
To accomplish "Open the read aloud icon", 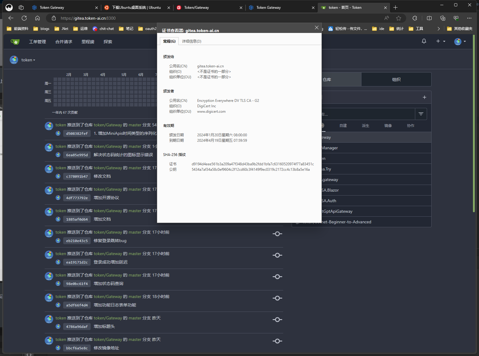I will click(x=387, y=18).
